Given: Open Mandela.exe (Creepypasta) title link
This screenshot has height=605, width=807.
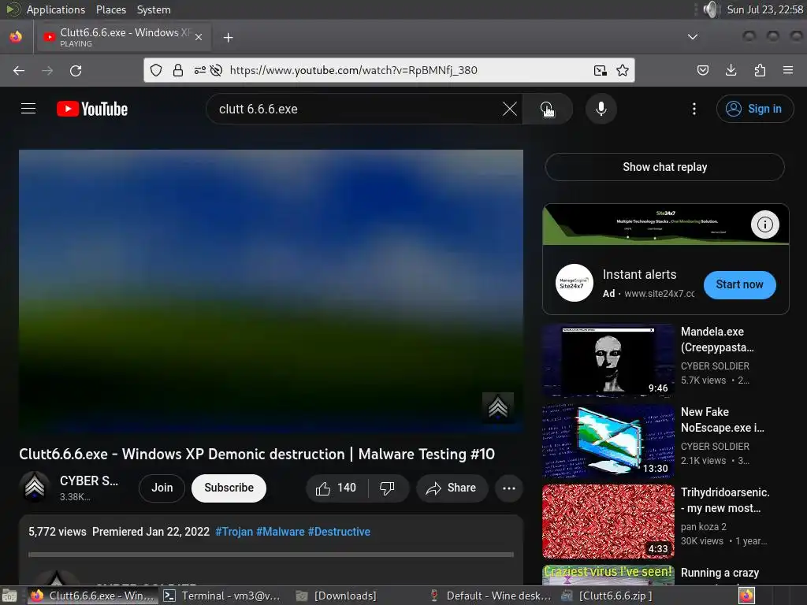Looking at the screenshot, I should point(717,340).
